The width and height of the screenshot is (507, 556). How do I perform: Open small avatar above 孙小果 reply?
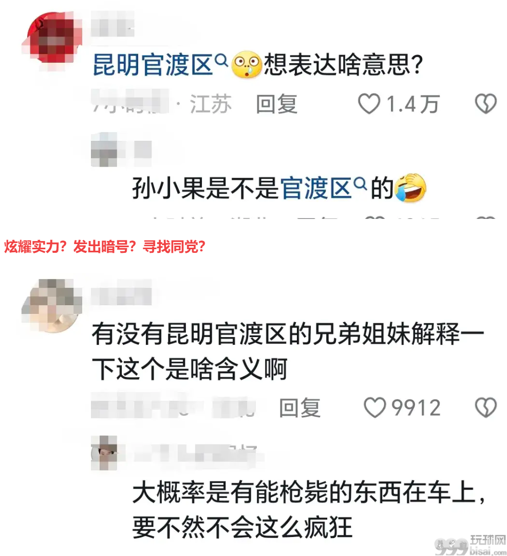[x=104, y=150]
